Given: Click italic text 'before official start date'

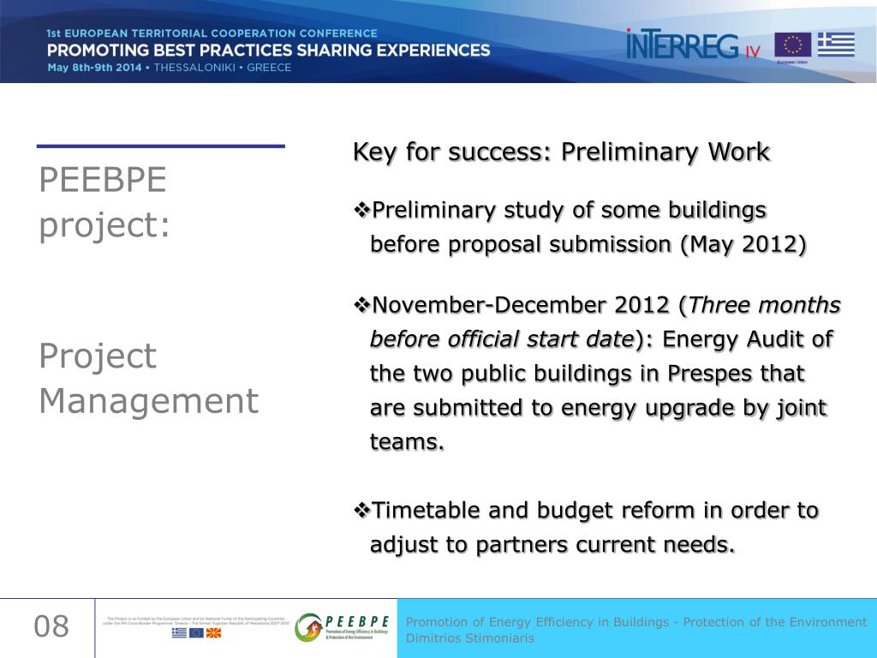Looking at the screenshot, I should tap(502, 339).
